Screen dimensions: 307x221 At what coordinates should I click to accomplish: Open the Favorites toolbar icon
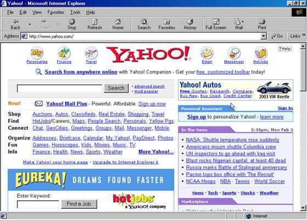pos(166,24)
